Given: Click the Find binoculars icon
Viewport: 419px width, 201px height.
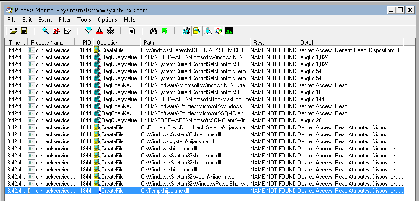Looking at the screenshot, I should [153, 31].
